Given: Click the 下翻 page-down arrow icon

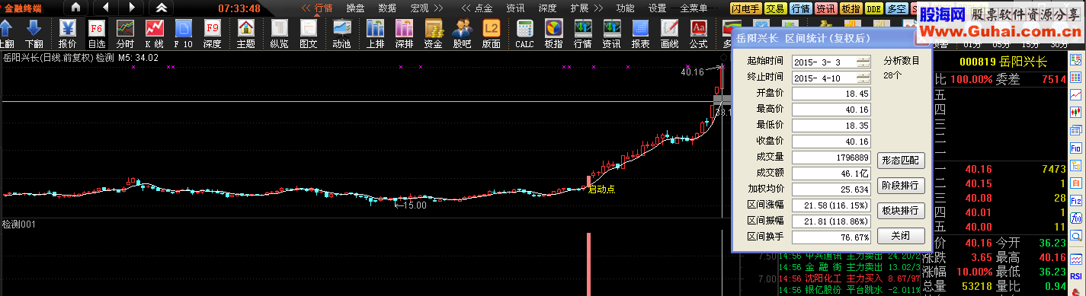Looking at the screenshot, I should click(34, 29).
